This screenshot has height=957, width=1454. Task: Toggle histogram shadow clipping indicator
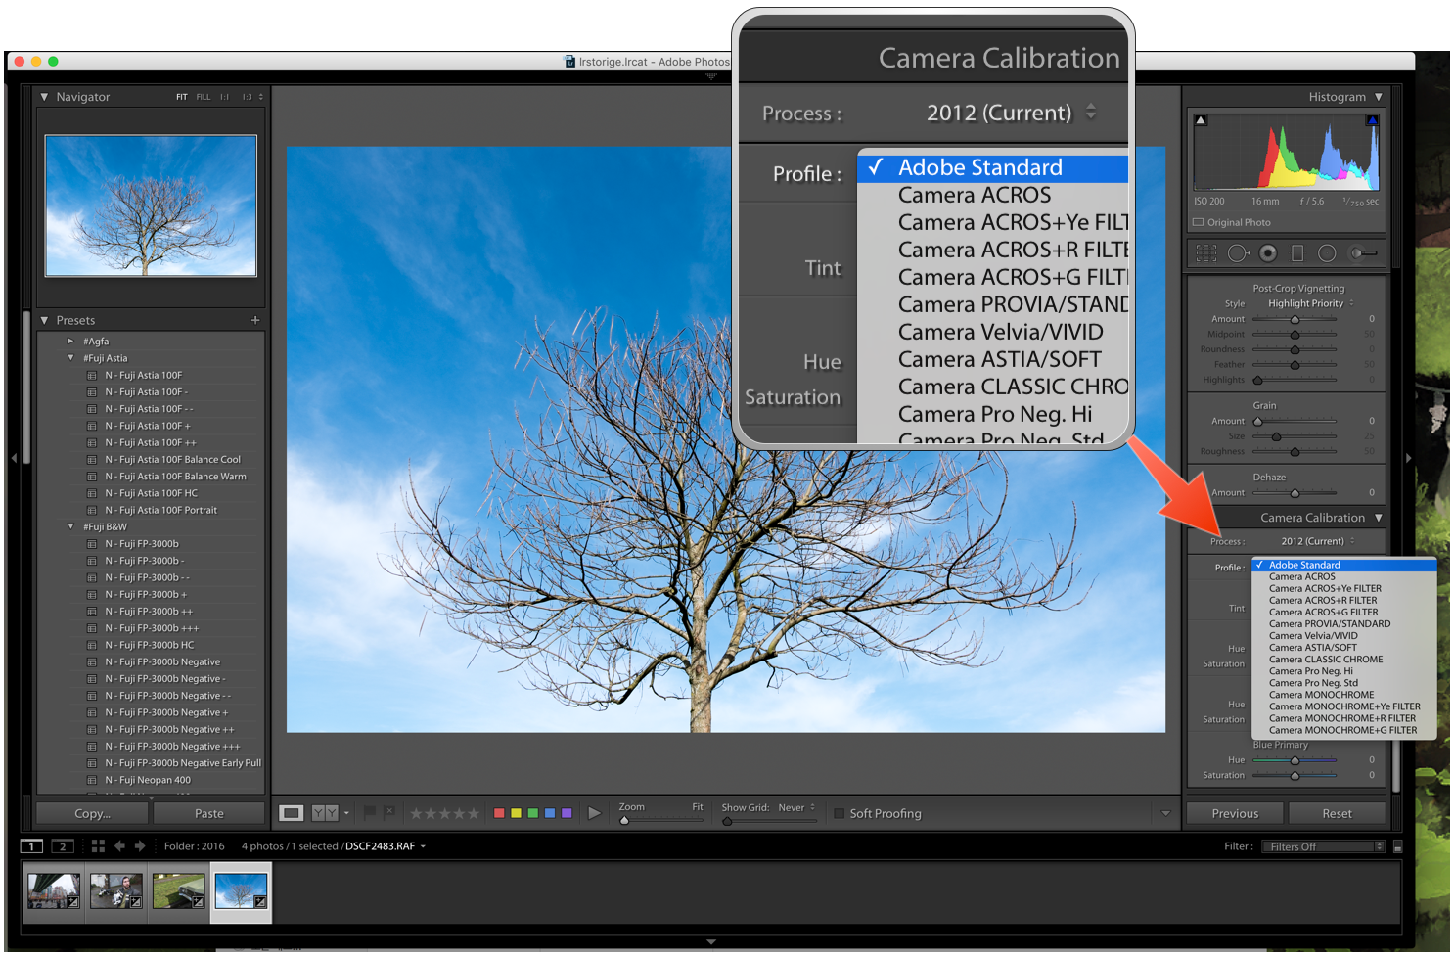1201,120
